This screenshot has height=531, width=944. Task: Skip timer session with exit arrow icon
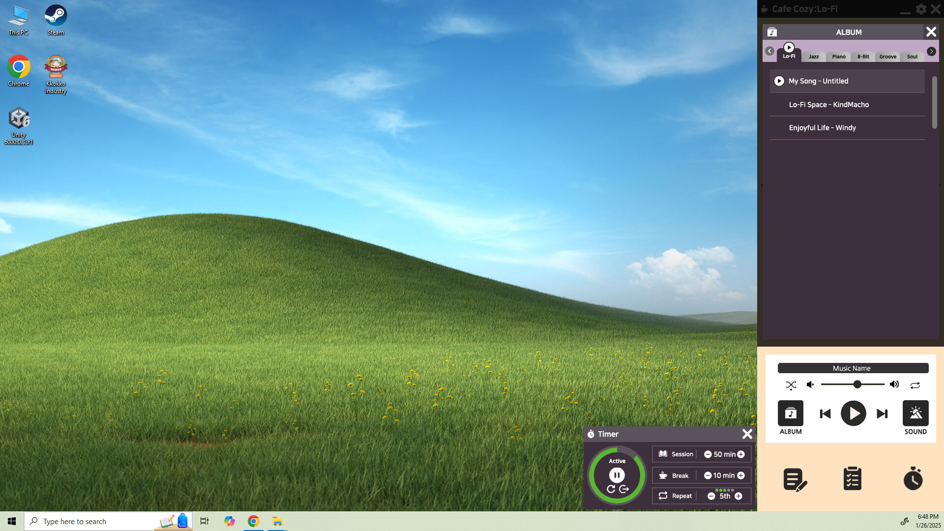pyautogui.click(x=624, y=489)
